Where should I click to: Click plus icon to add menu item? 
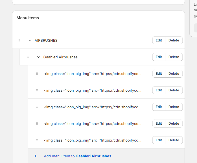click(36, 156)
